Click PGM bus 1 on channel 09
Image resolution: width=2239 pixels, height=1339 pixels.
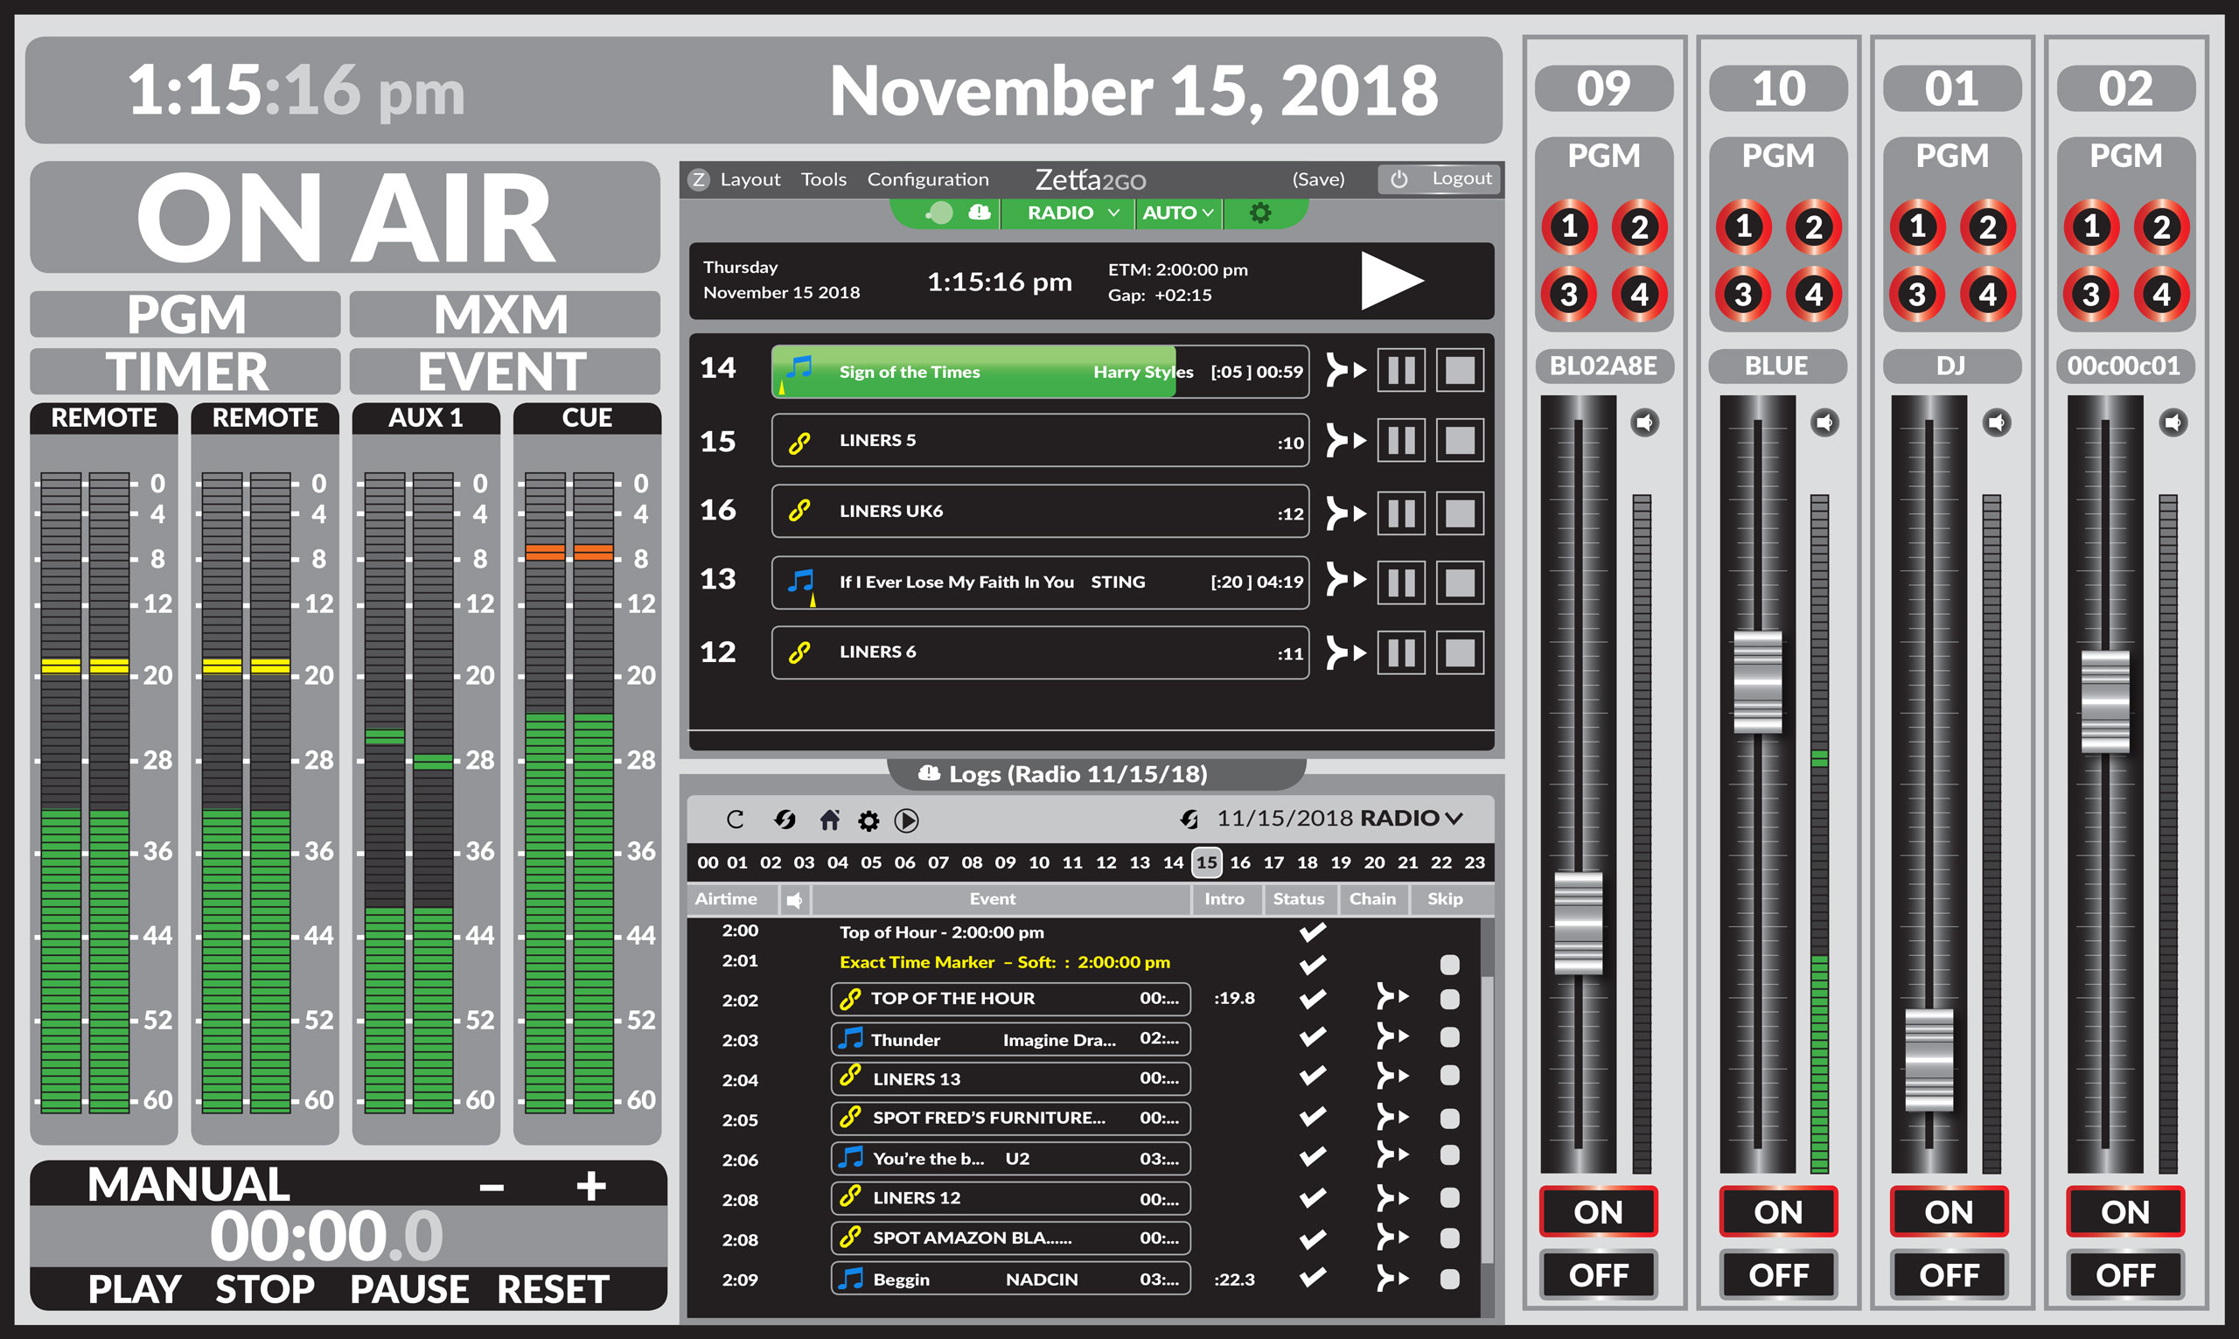pyautogui.click(x=1570, y=227)
